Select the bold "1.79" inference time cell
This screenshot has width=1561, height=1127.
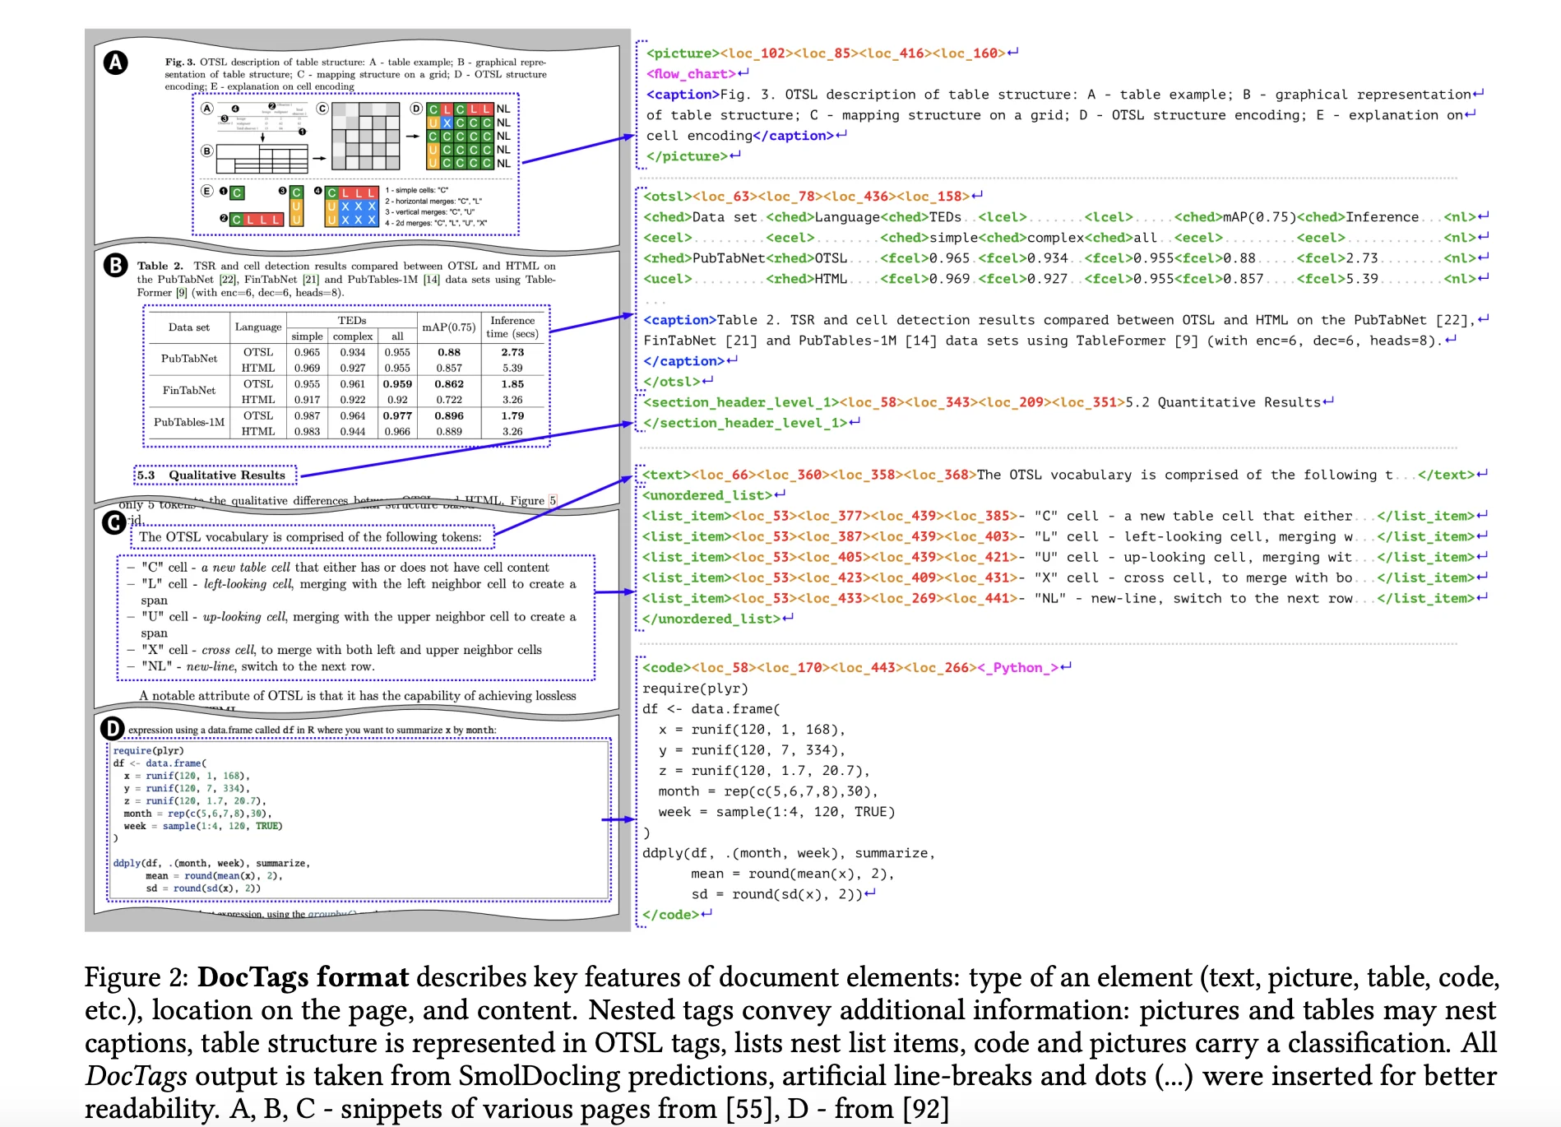[x=512, y=416]
